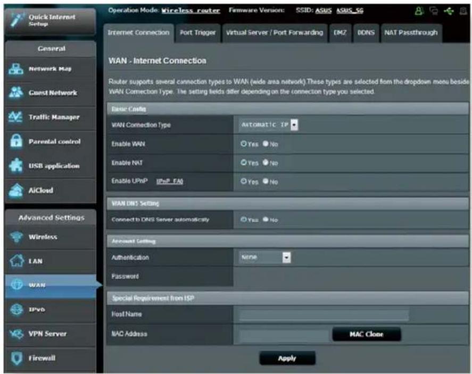Select No for Enable WAN
Image resolution: width=472 pixels, height=374 pixels.
click(x=266, y=144)
